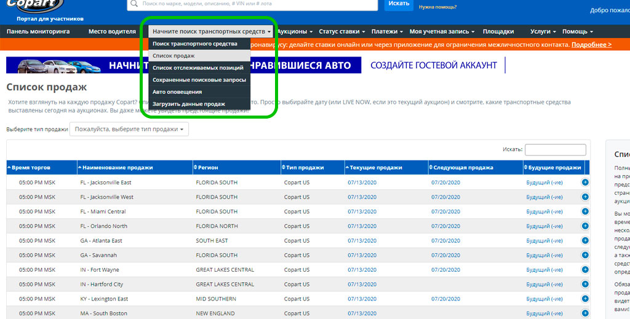Viewport: 630px width, 319px height.
Task: Expand plus icon for FL - Miami Central row
Action: click(x=585, y=211)
